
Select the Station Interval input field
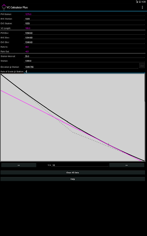click(x=85, y=56)
